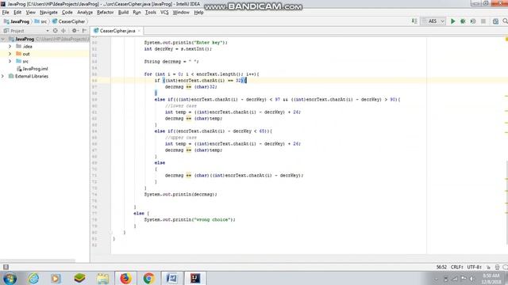Screen dimensions: 508x285
Task: Click CeaserCipher breadcrumb in navigation bar
Action: [x=68, y=21]
